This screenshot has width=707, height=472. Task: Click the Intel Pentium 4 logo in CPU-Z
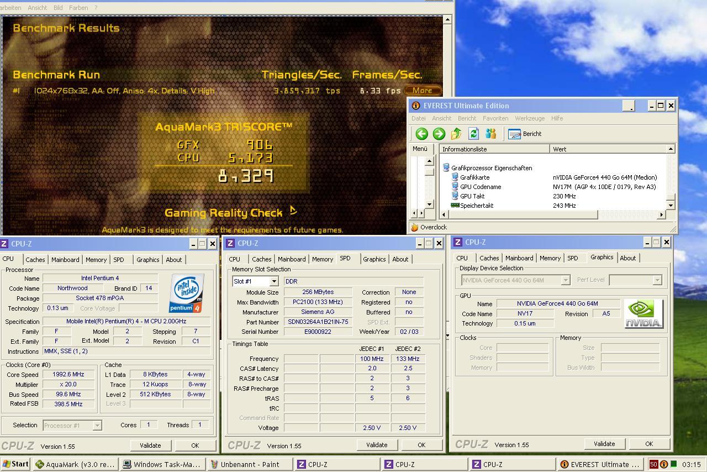(186, 293)
